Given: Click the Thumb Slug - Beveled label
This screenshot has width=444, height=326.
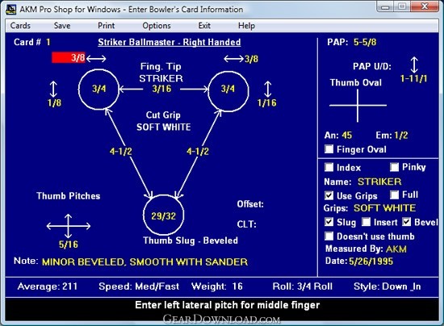Looking at the screenshot, I should point(191,240).
